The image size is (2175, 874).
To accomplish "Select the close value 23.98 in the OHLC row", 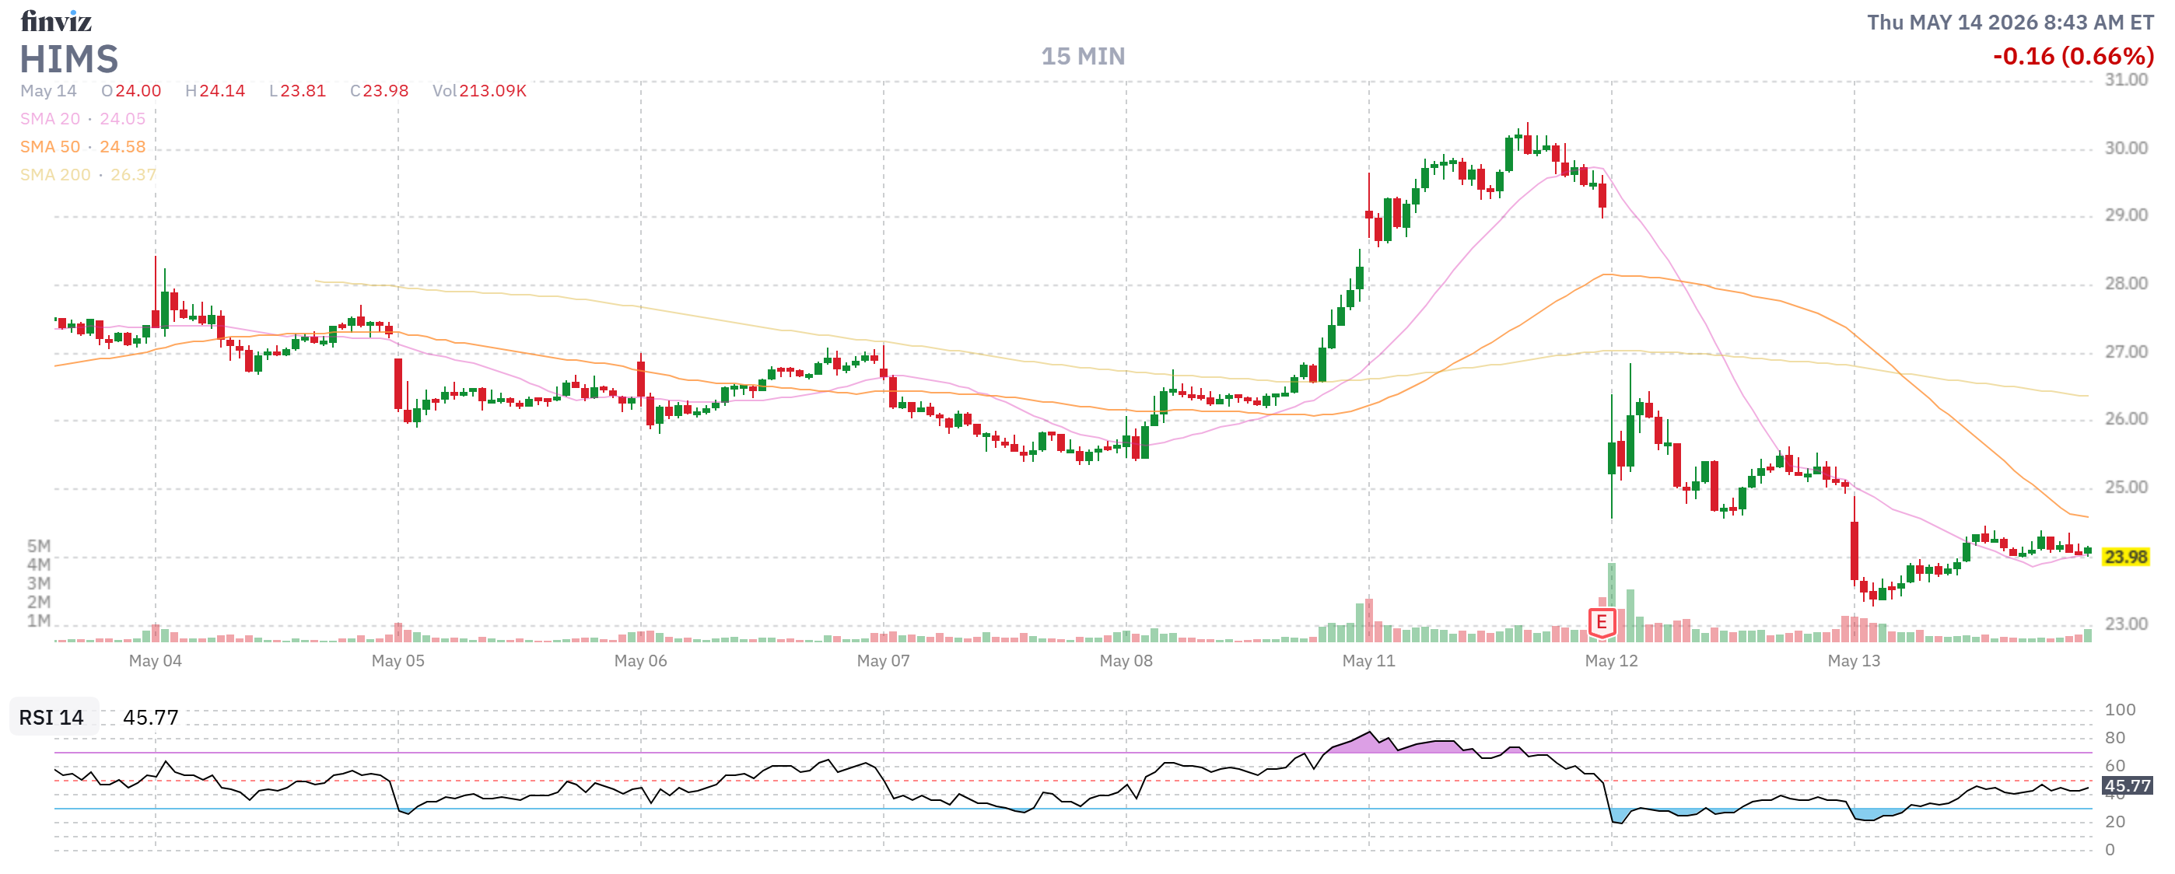I will 386,90.
